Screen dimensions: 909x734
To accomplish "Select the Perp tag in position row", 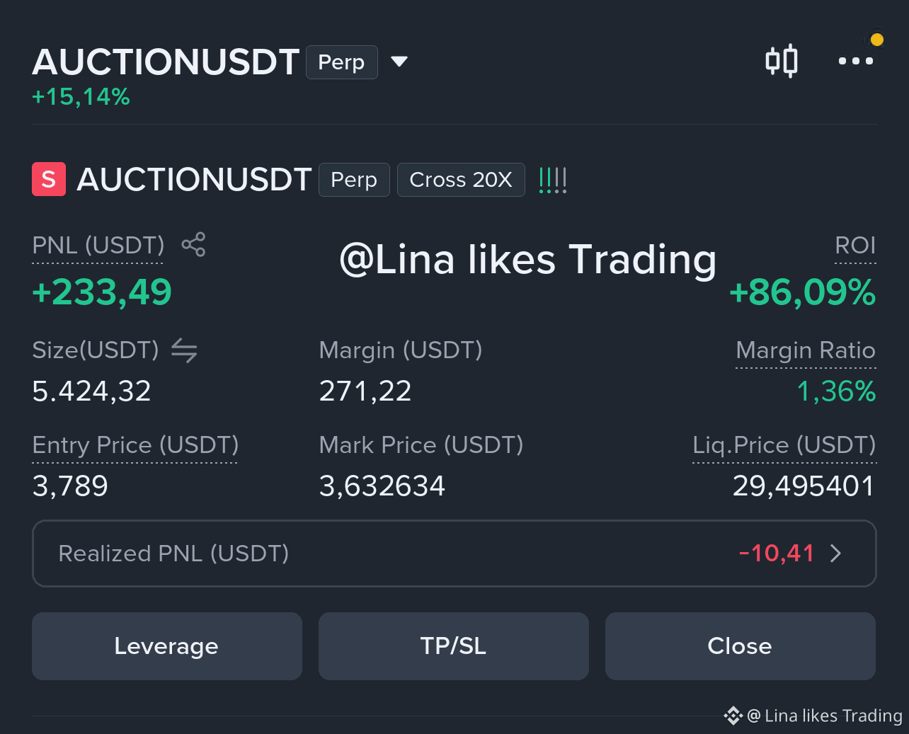I will click(x=354, y=180).
